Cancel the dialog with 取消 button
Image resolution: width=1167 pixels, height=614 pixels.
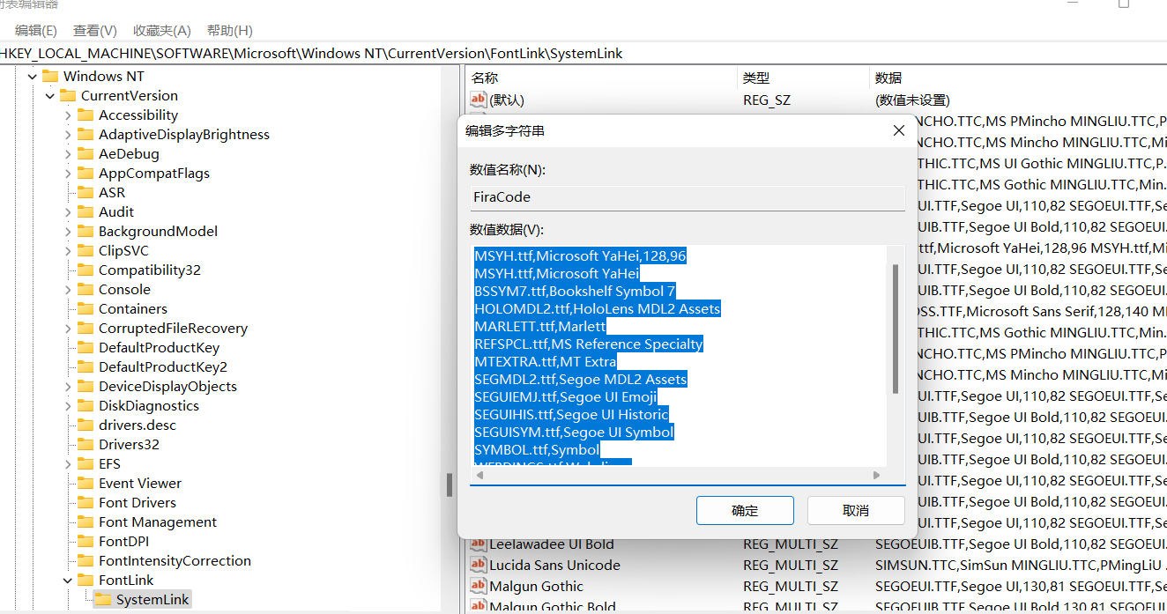click(x=856, y=510)
